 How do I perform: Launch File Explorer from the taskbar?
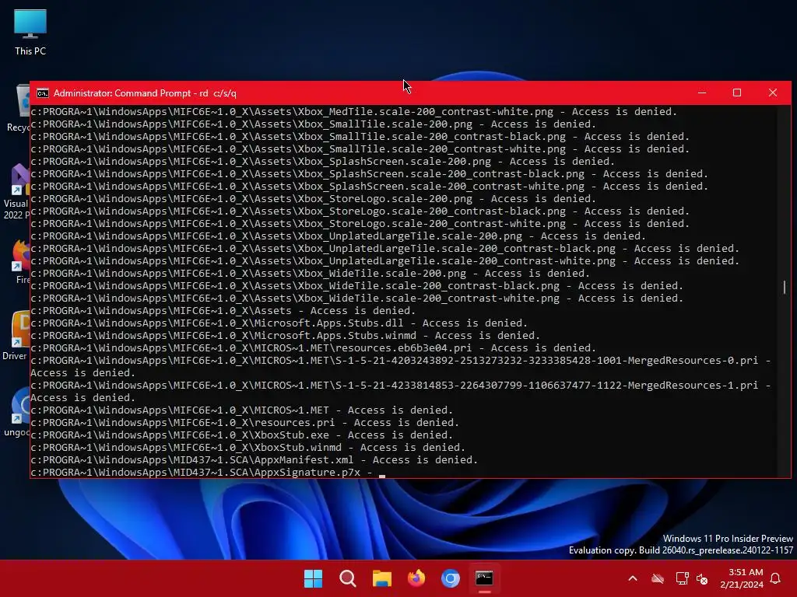point(381,578)
